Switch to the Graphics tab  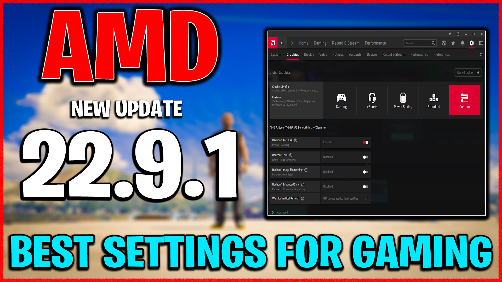click(x=292, y=54)
